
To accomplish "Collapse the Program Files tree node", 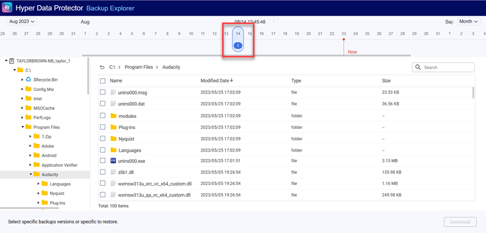I will (x=22, y=127).
